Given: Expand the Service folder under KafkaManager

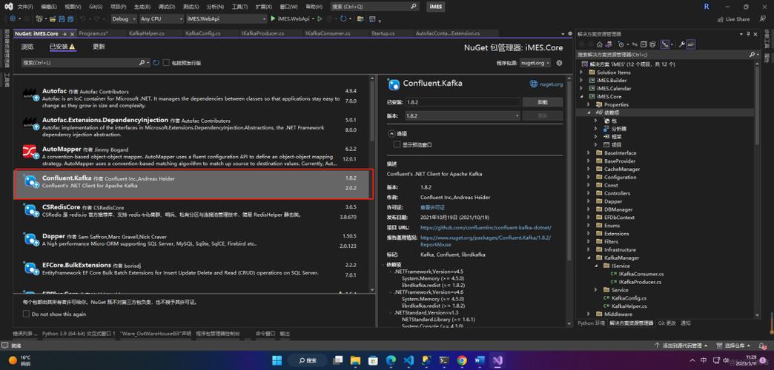Looking at the screenshot, I should point(596,289).
